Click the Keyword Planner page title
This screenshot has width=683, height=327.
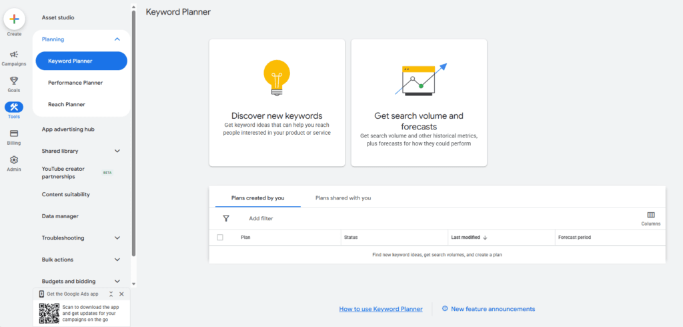point(178,12)
